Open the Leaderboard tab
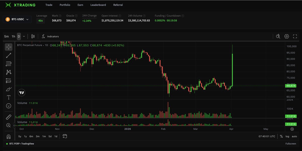The width and height of the screenshot is (302, 151). tap(98, 5)
